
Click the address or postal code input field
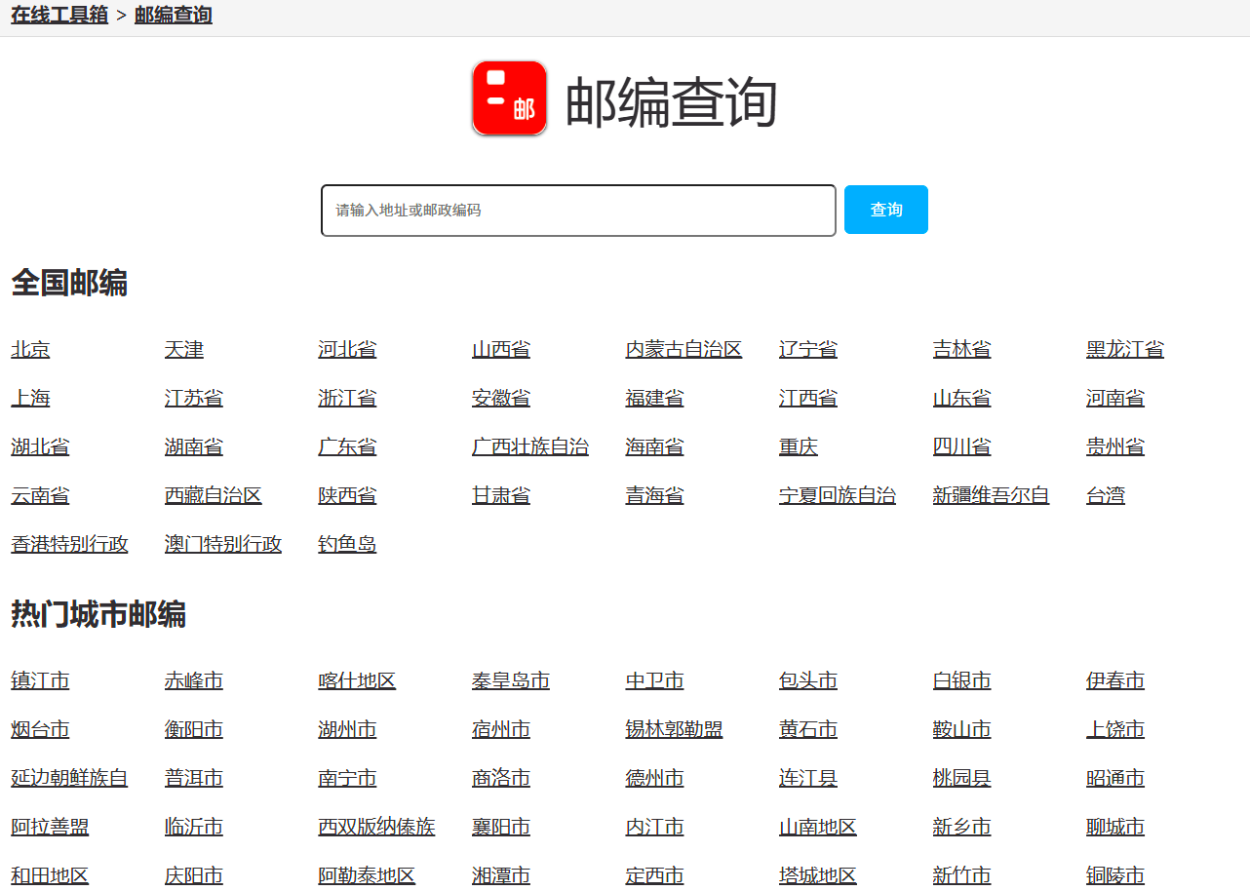coord(578,211)
